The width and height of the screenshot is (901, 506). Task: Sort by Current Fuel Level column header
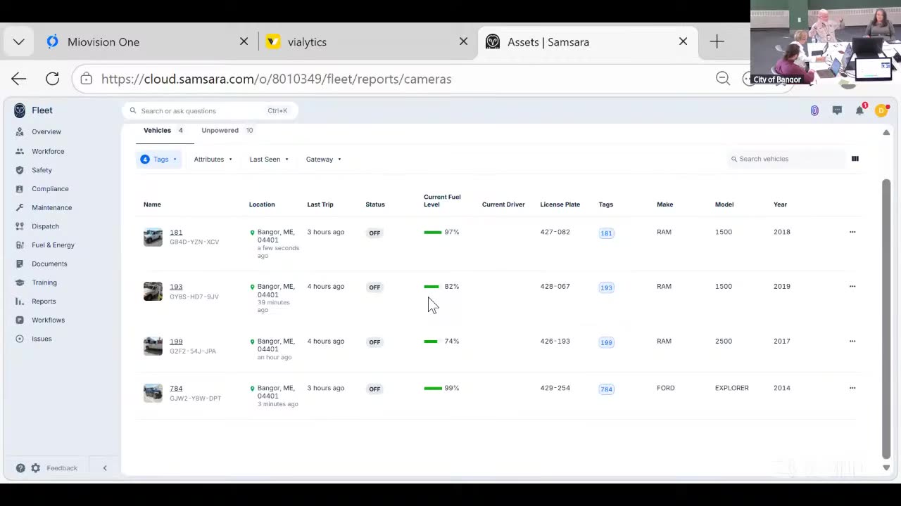click(x=442, y=201)
